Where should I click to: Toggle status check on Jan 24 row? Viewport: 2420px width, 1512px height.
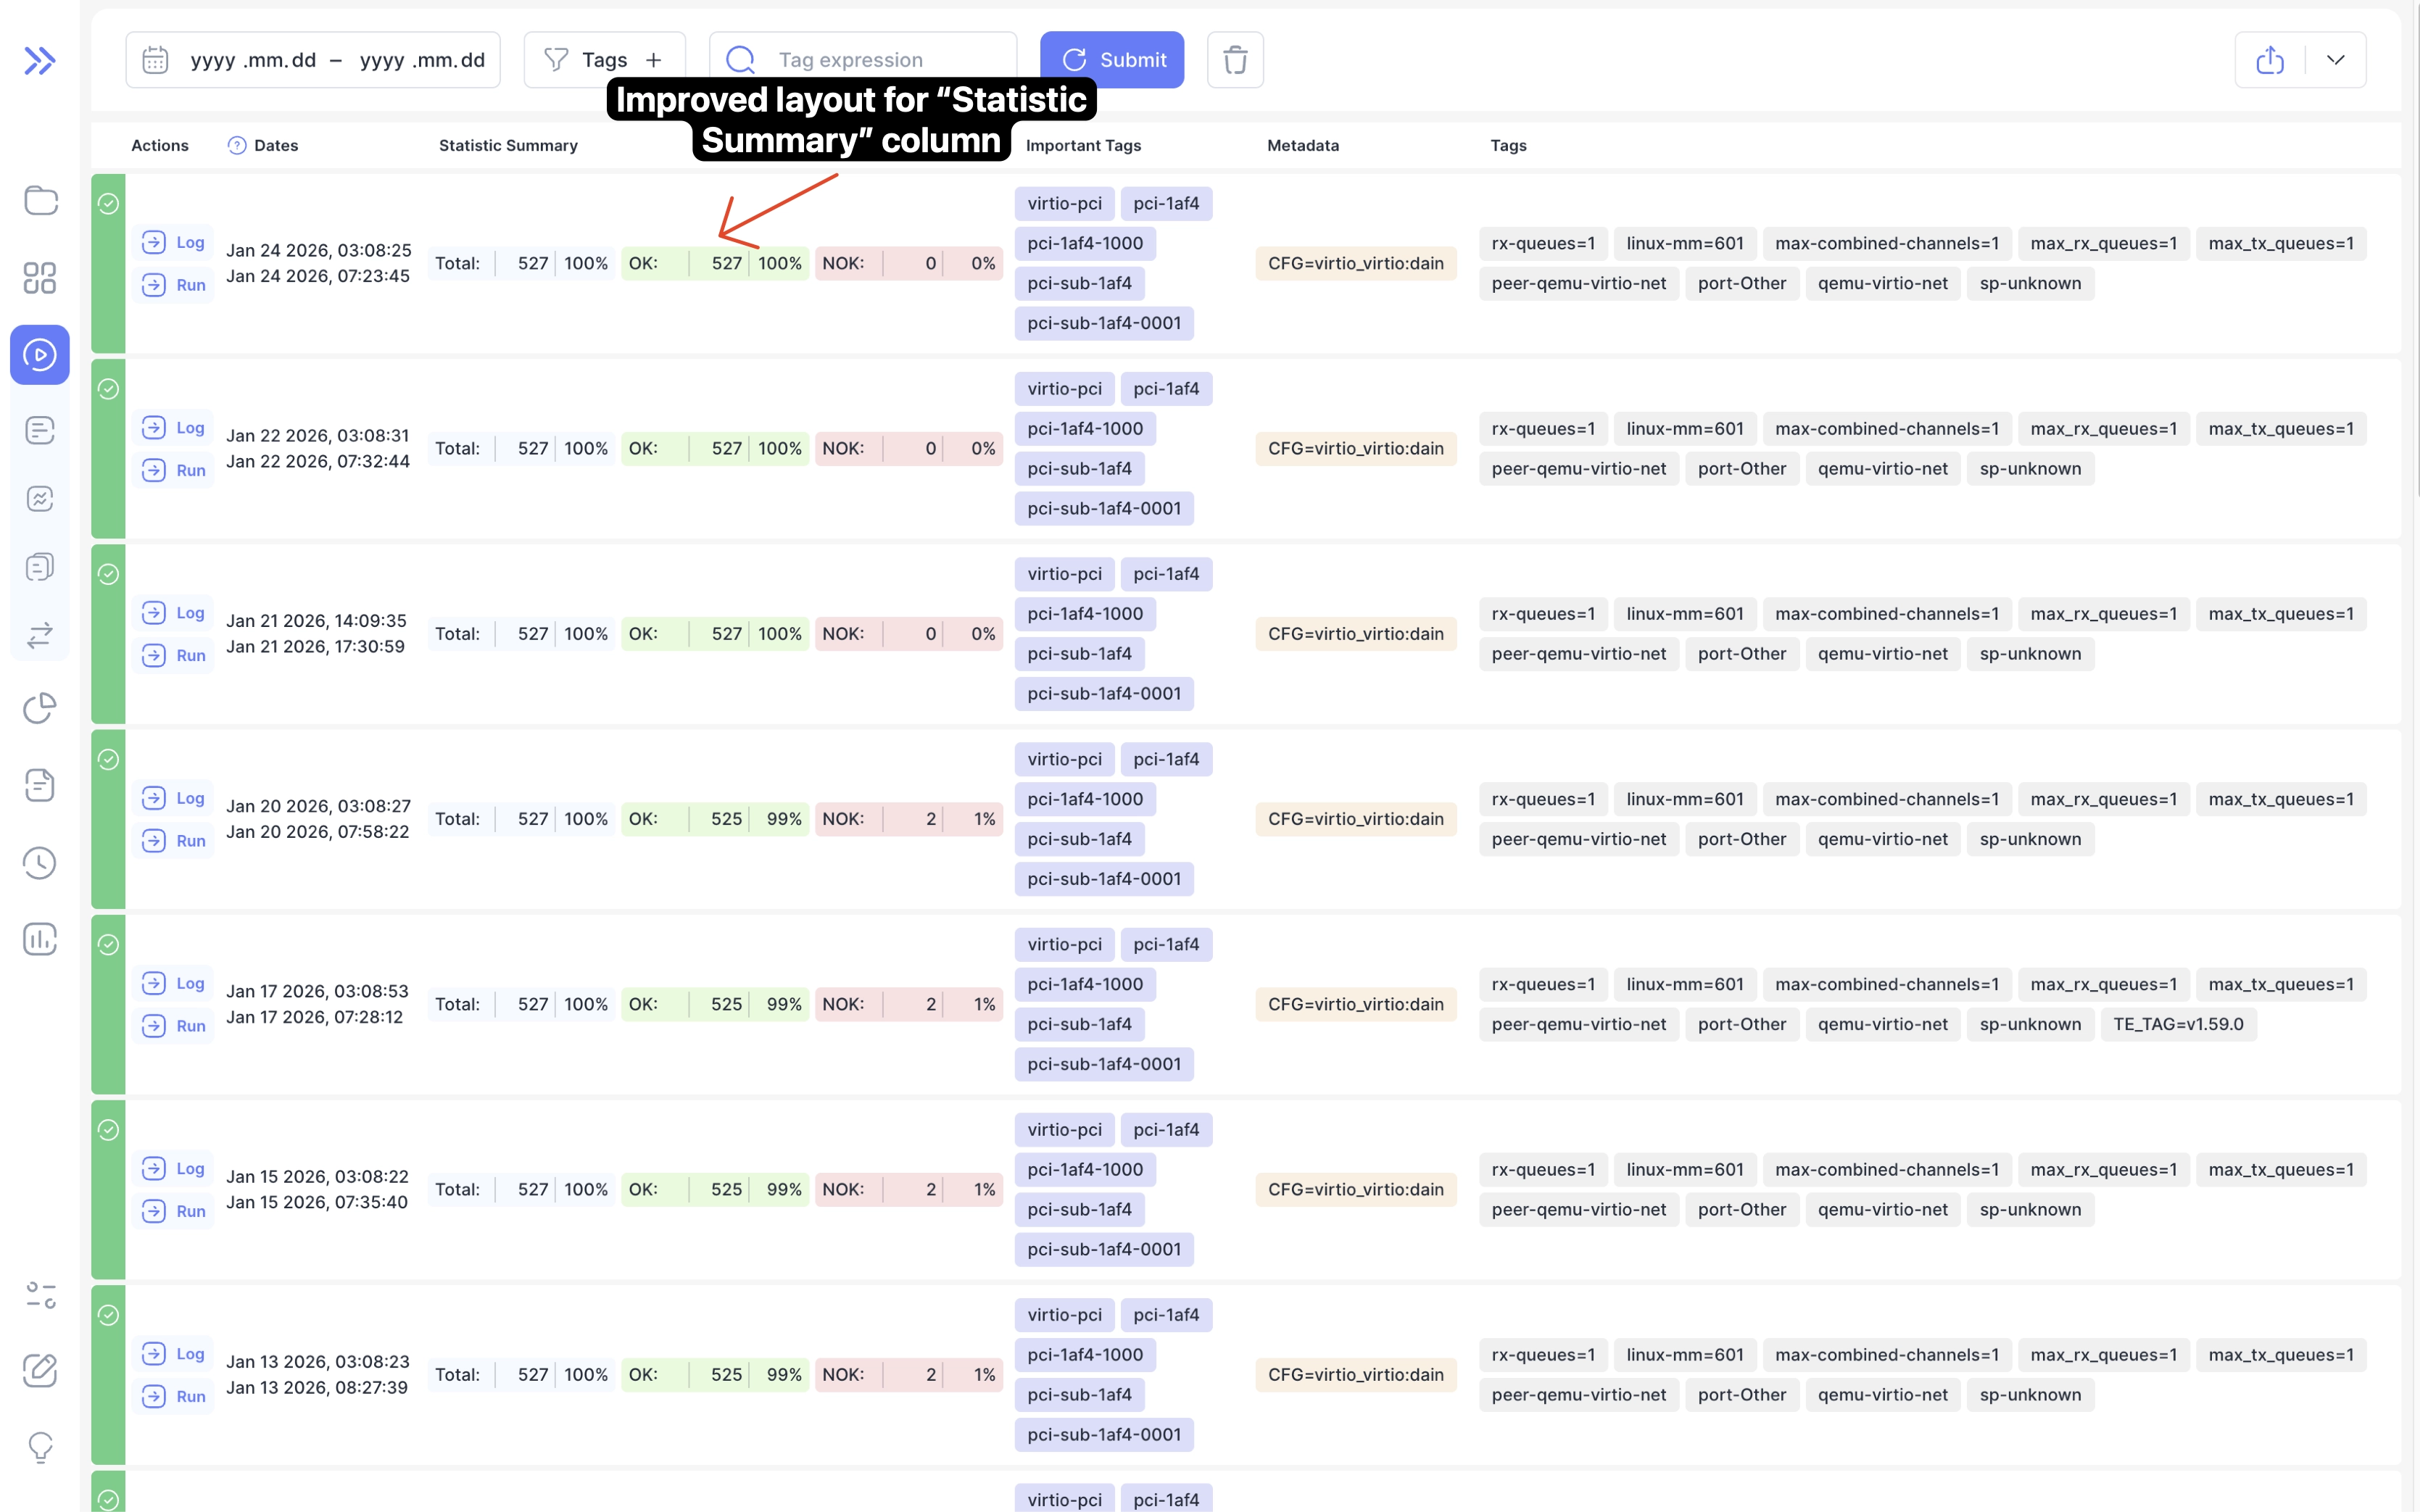(x=109, y=204)
